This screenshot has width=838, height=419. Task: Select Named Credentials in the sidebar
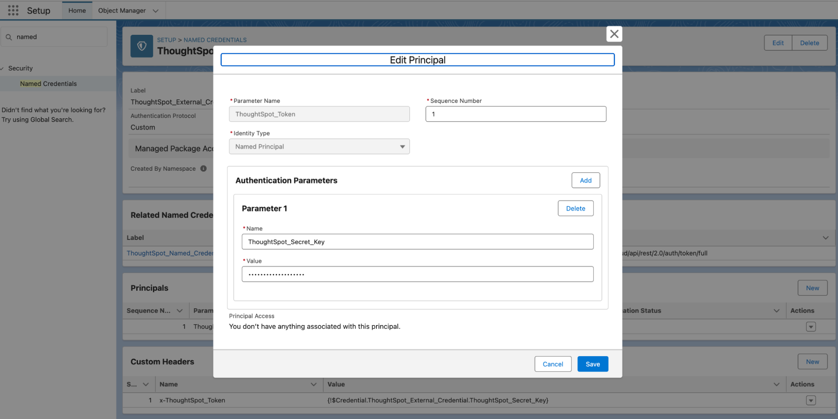[x=48, y=83]
